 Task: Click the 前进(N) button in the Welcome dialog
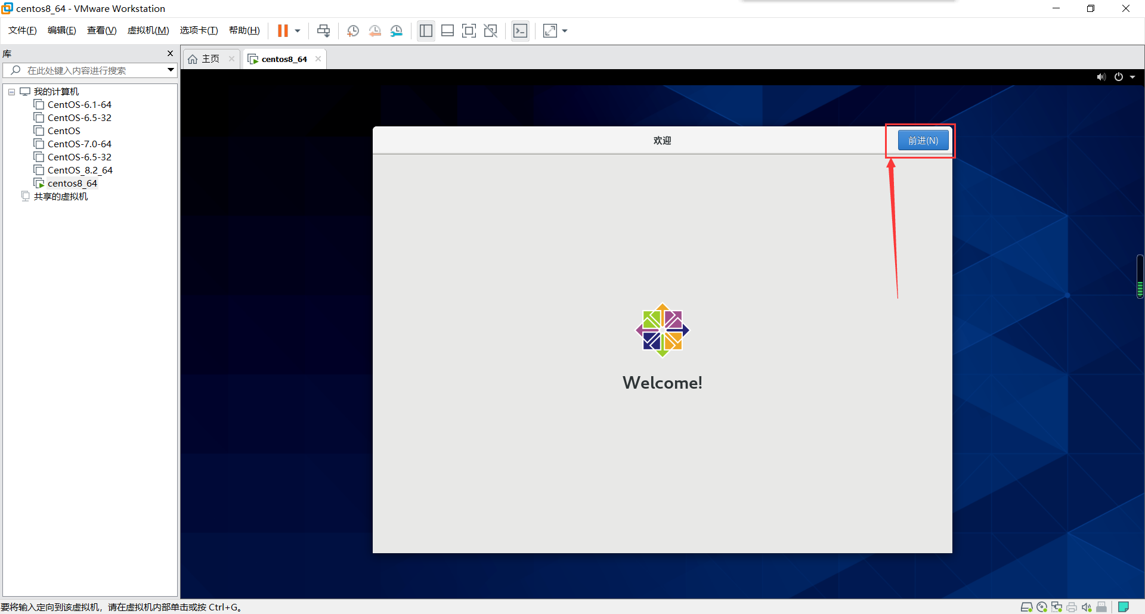(x=923, y=140)
